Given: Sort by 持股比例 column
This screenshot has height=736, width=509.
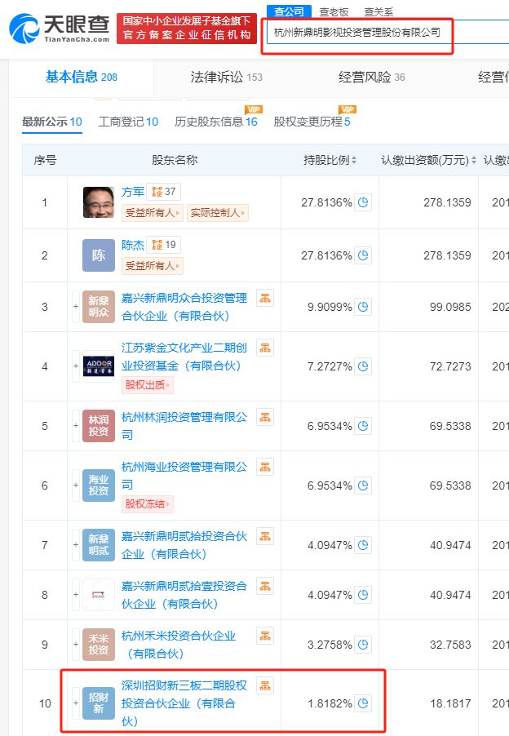Looking at the screenshot, I should click(330, 160).
